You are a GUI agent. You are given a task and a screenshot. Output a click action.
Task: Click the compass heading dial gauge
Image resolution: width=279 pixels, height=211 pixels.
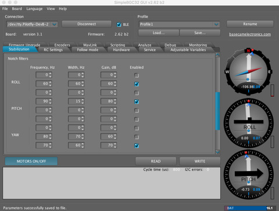click(249, 72)
